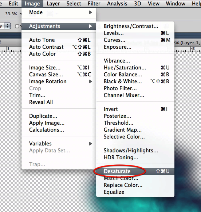
Task: Open the Curves dialog
Action: click(x=135, y=40)
